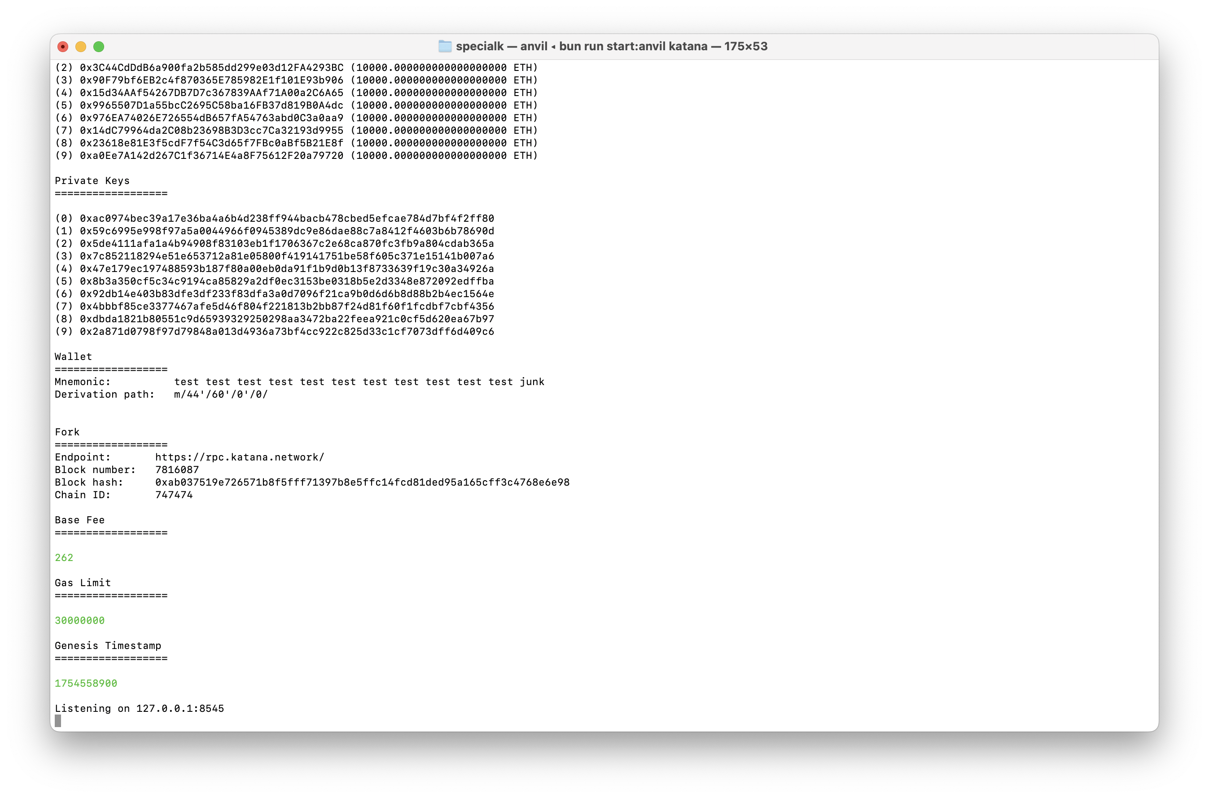1209x798 pixels.
Task: Click the folder icon in title bar
Action: click(x=445, y=46)
